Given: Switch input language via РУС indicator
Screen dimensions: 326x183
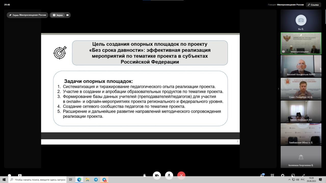Looking at the screenshot, I should point(303,179).
